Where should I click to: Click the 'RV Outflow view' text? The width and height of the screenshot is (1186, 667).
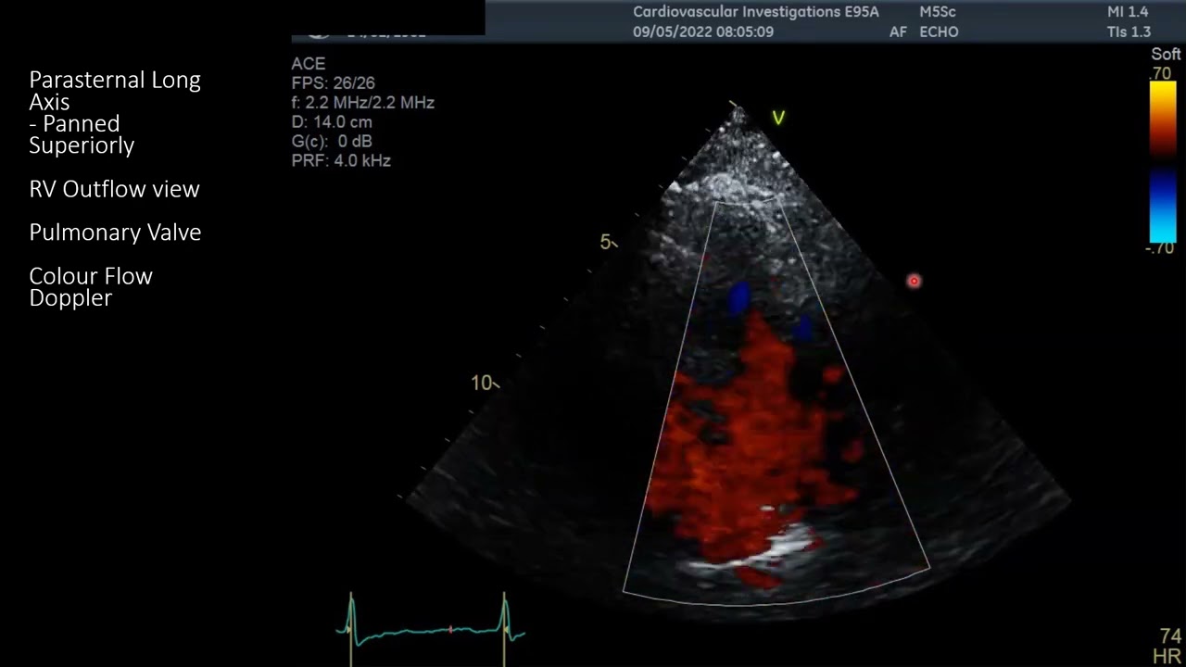coord(114,189)
